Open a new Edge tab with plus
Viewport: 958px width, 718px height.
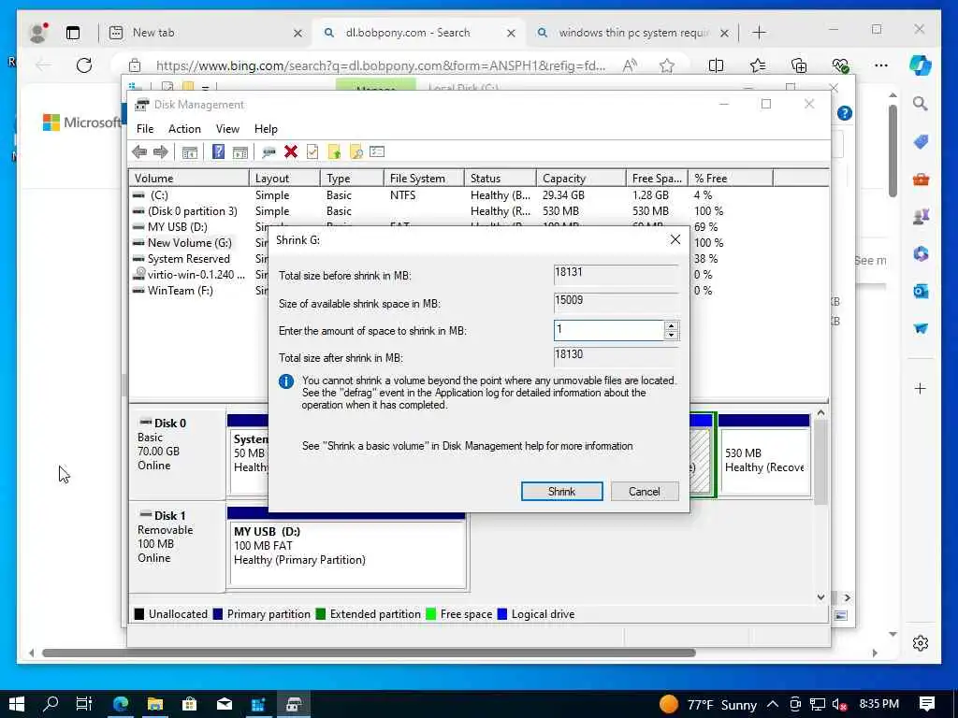click(x=759, y=33)
